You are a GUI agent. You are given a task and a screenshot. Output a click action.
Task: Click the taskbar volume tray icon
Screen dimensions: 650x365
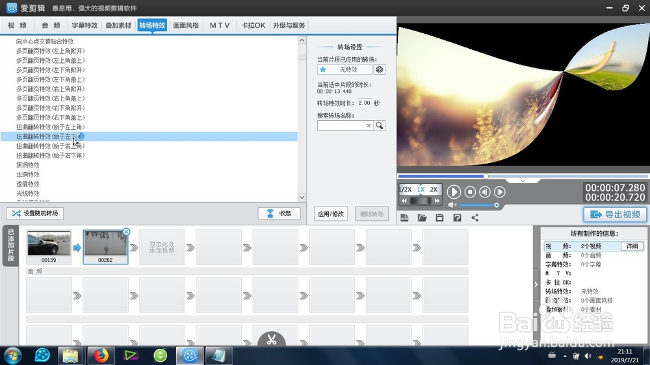click(588, 356)
